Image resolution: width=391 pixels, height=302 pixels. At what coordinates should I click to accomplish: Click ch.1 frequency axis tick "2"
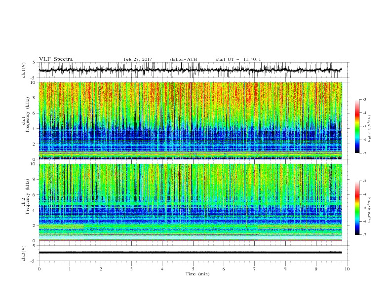[x=35, y=144]
